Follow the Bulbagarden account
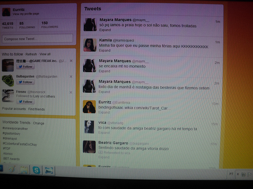Viewport: 253px width, 189px height. click(x=25, y=82)
